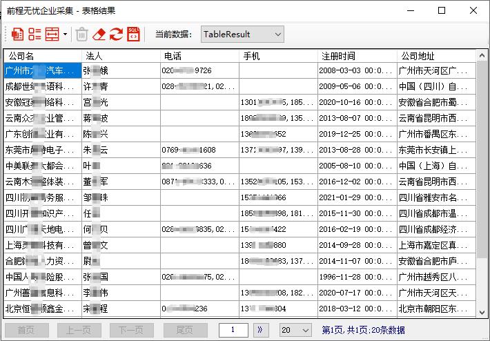Click the page number input field
490x341 pixels.
pyautogui.click(x=233, y=330)
